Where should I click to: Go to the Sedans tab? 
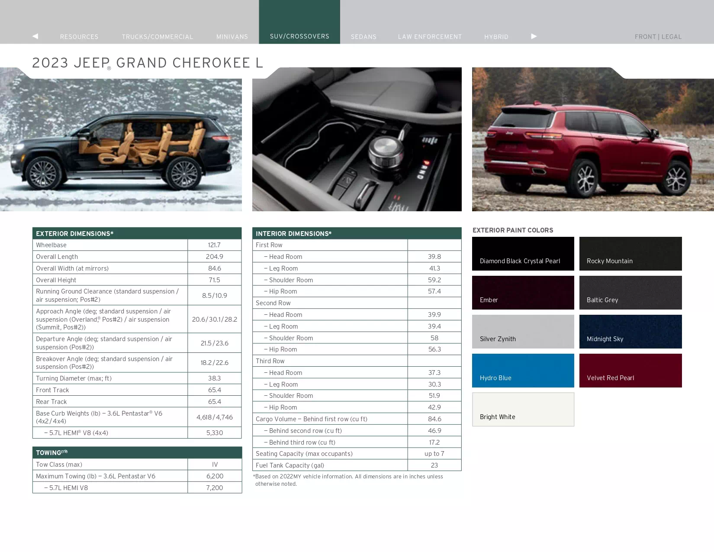tap(363, 37)
